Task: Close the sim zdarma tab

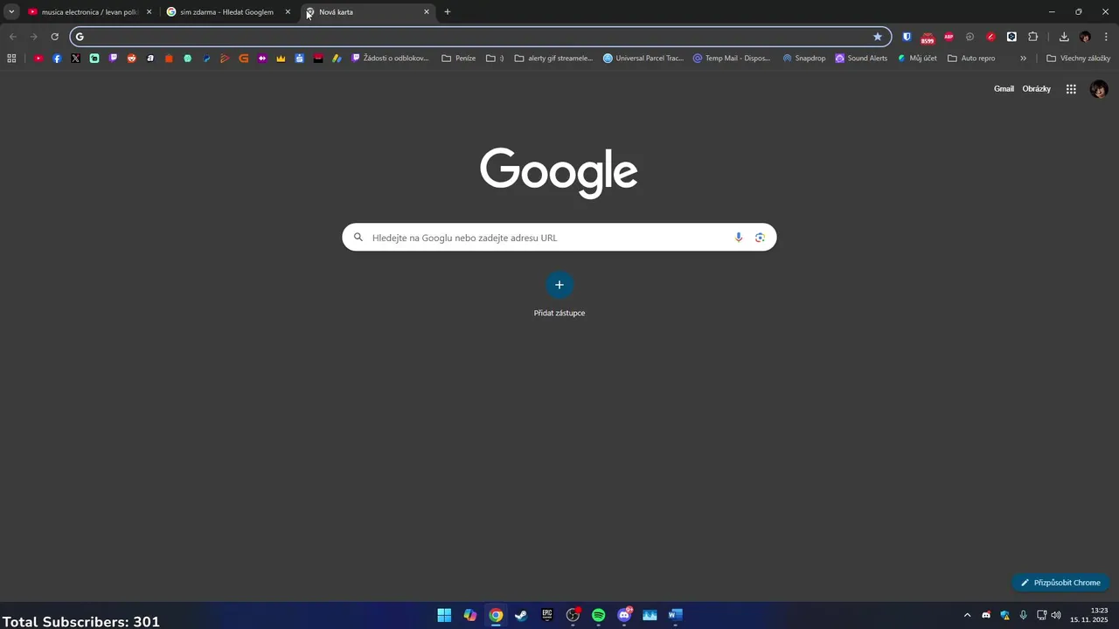Action: coord(288,12)
